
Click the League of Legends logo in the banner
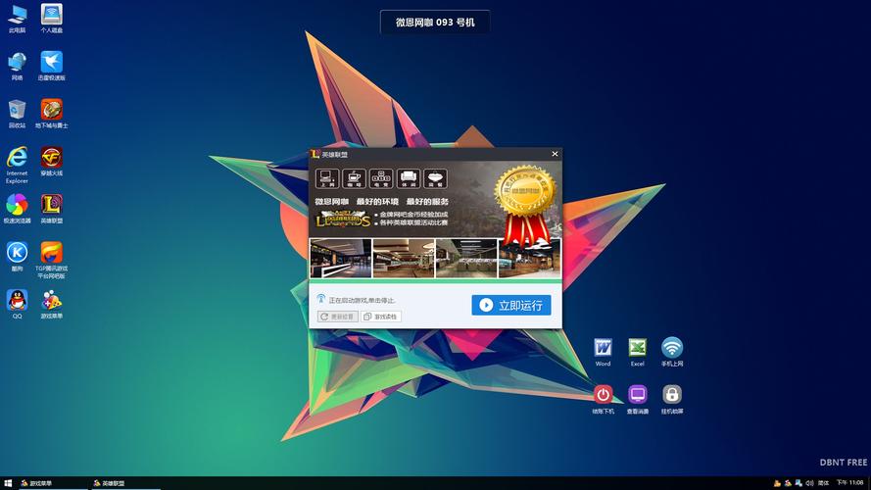[343, 220]
